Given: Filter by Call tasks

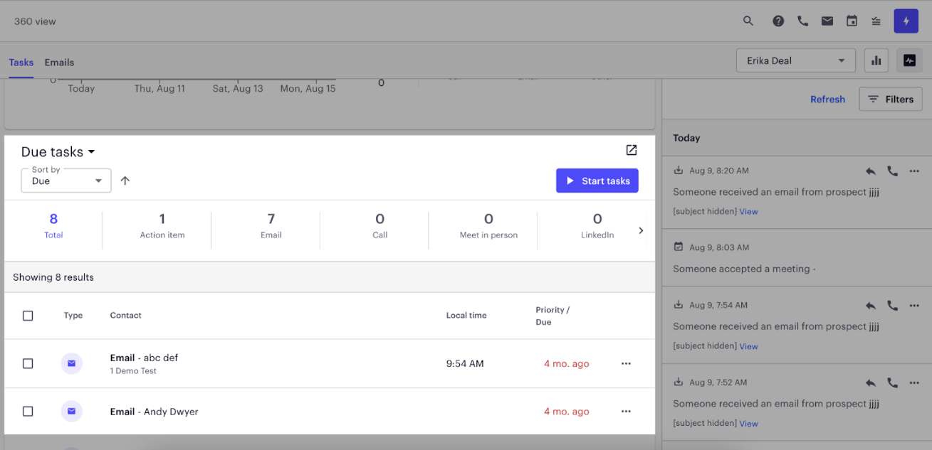Looking at the screenshot, I should [x=380, y=226].
